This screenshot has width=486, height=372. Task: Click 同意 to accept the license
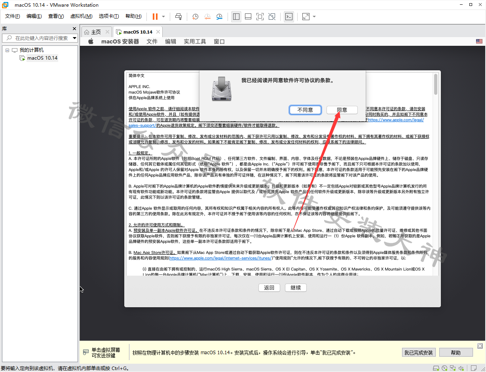(342, 110)
